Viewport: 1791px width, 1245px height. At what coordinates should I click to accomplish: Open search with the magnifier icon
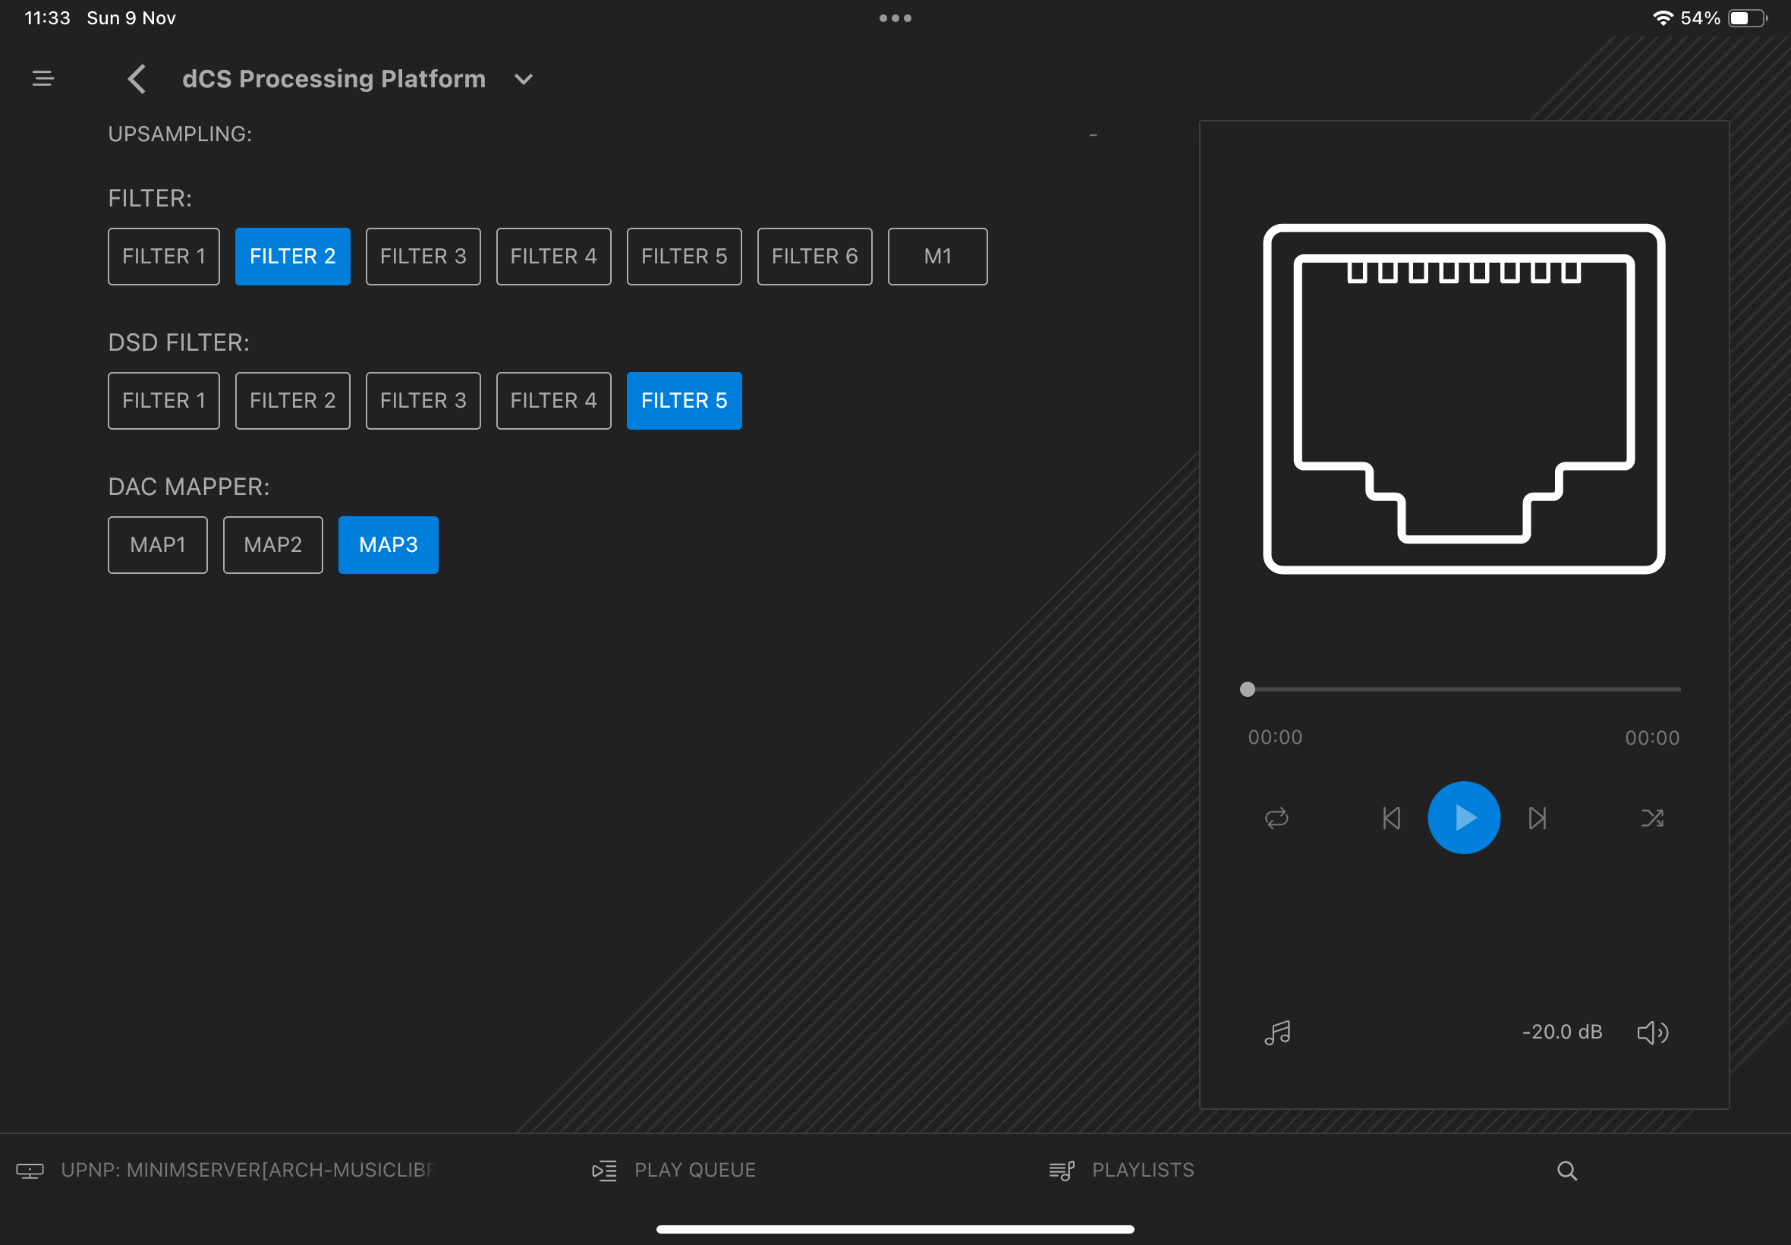[x=1566, y=1170]
